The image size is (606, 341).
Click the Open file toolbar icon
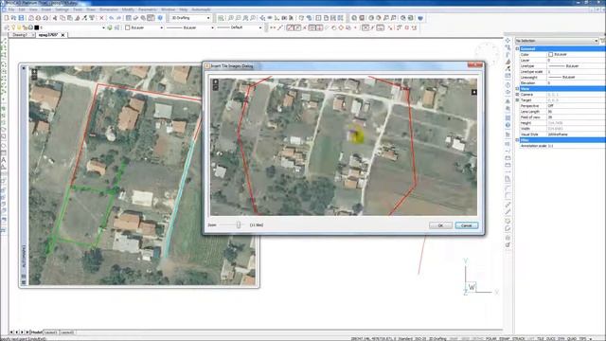pos(13,18)
